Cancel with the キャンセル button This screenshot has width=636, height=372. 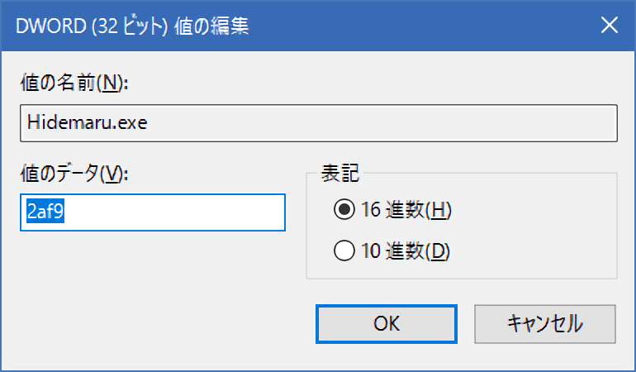tap(544, 322)
